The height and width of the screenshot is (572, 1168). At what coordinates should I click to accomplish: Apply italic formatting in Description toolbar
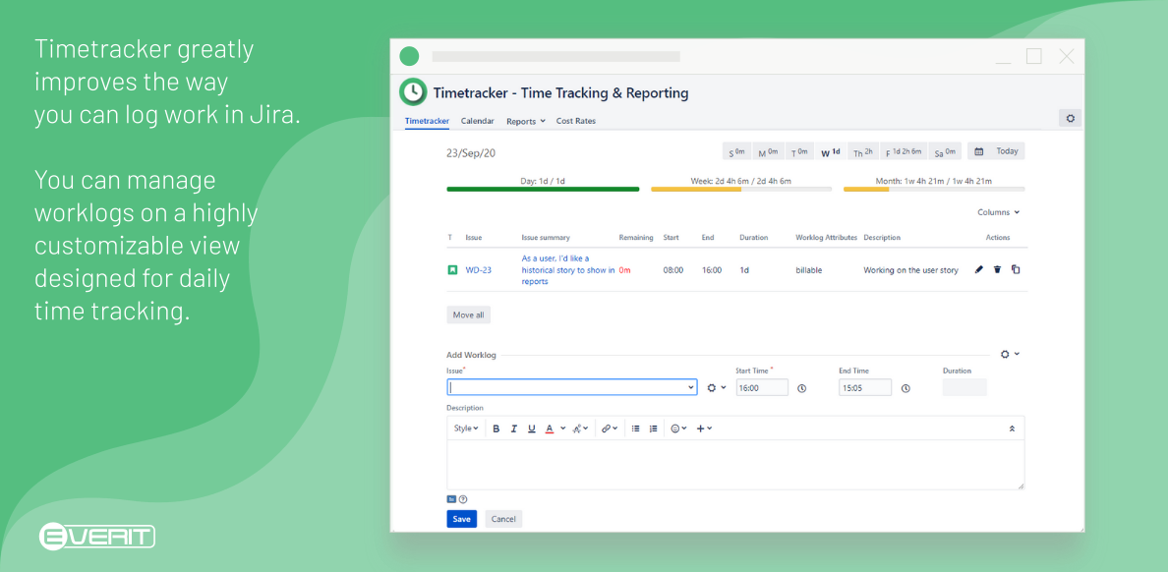click(x=514, y=429)
